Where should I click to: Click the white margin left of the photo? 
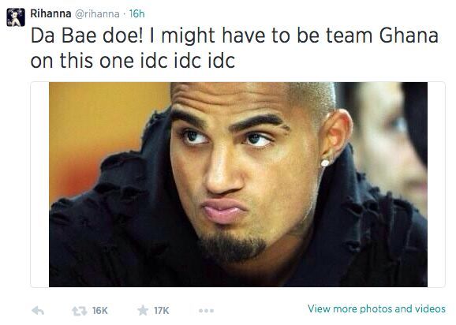point(40,185)
